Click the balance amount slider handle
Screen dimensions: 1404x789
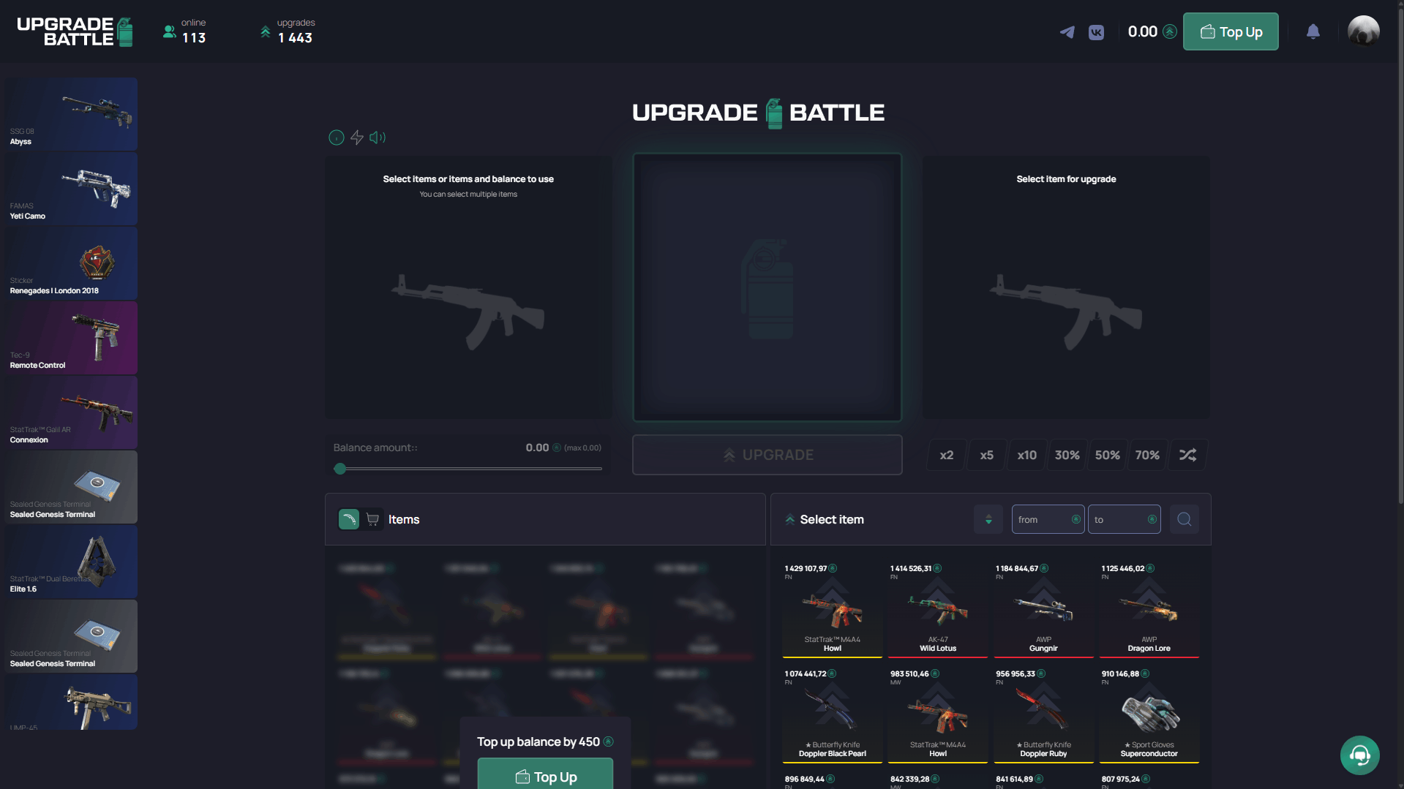(x=339, y=469)
